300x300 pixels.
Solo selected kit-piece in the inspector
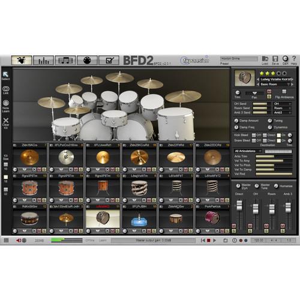[269, 97]
